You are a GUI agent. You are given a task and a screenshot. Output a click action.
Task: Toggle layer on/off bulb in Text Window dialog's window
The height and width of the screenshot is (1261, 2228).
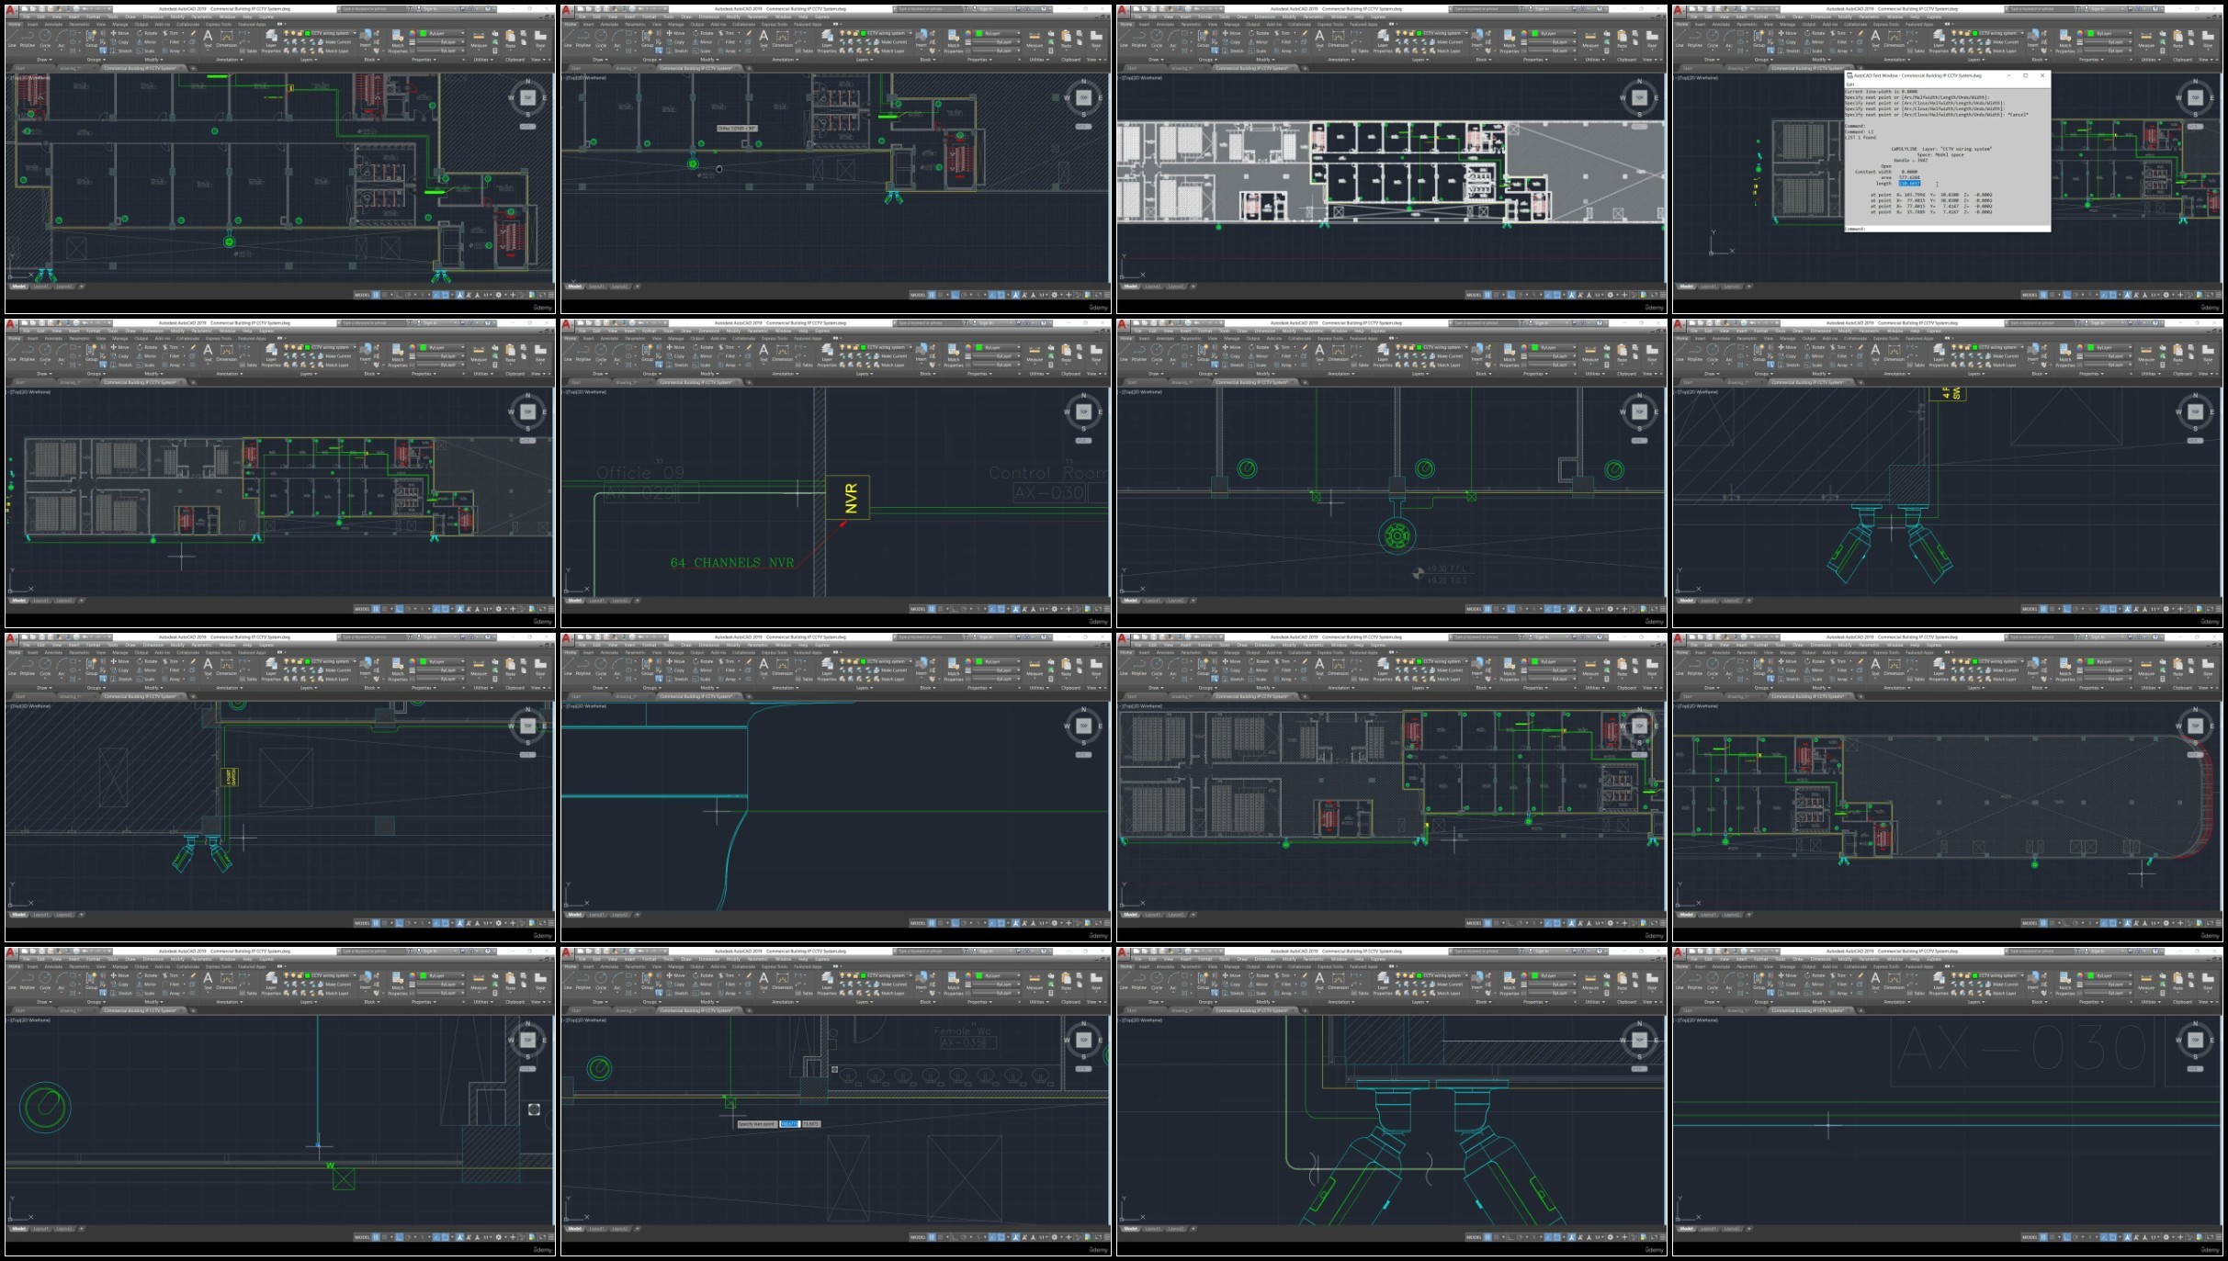1952,33
